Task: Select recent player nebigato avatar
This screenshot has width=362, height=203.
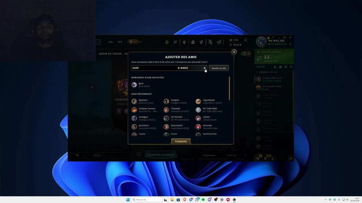Action: (166, 101)
